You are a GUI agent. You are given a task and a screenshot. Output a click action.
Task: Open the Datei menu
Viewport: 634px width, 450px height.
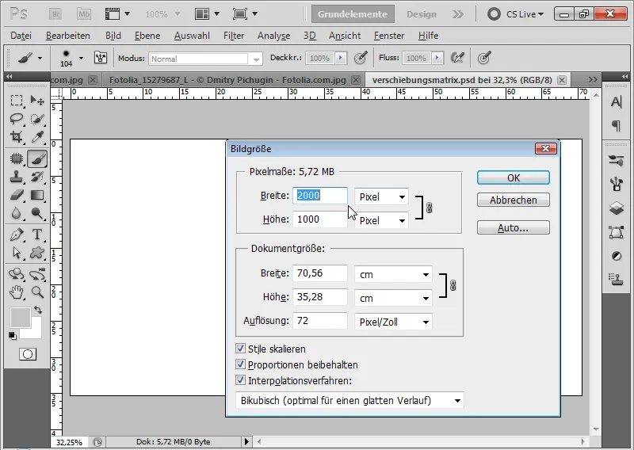click(21, 36)
